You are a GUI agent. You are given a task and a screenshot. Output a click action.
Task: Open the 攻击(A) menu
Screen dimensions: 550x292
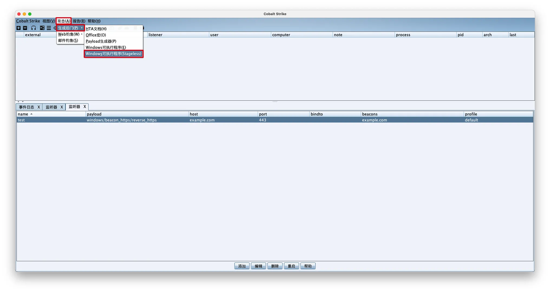tap(64, 21)
